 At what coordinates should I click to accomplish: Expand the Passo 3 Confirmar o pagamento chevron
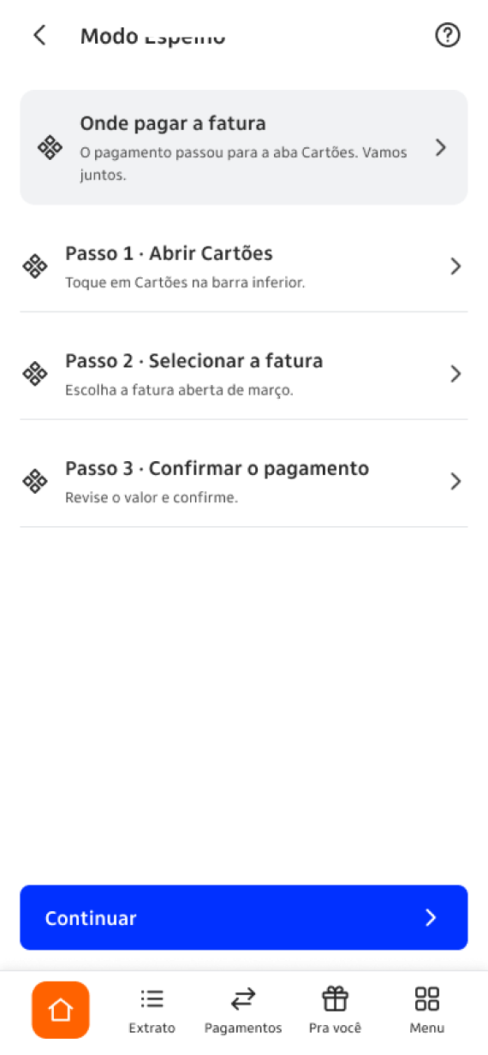tap(455, 481)
